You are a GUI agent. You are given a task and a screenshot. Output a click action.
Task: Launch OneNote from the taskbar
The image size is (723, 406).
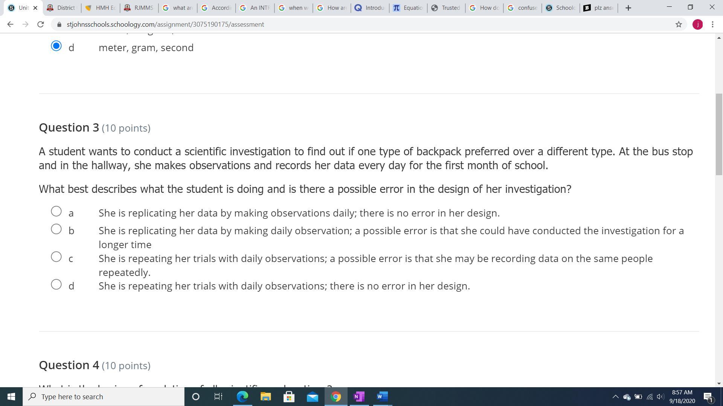(x=359, y=397)
